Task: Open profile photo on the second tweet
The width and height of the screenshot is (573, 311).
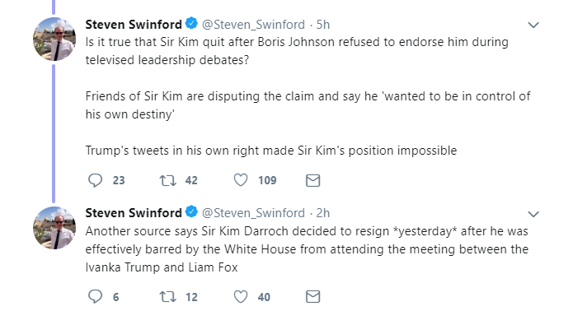Action: (x=54, y=228)
